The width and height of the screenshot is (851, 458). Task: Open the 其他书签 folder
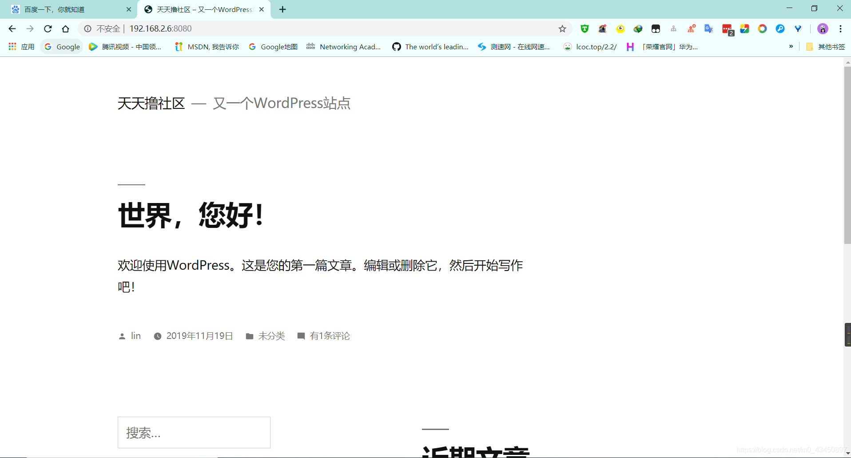tap(825, 47)
